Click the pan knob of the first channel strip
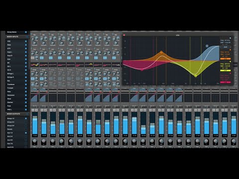This screenshot has width=239, height=179. tap(35, 141)
